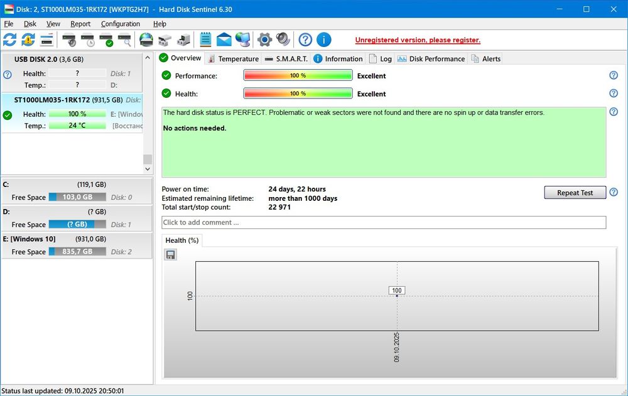Click the refresh disk status icon
628x396 pixels.
coord(9,40)
